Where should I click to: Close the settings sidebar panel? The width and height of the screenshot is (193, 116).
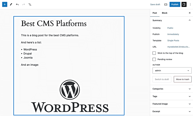(190, 13)
